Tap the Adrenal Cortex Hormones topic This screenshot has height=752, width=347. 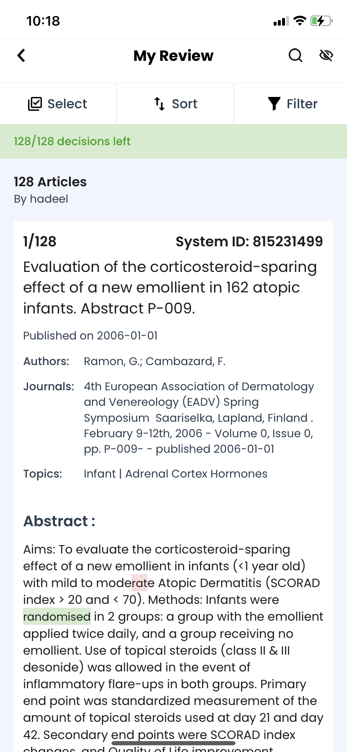[x=196, y=474]
